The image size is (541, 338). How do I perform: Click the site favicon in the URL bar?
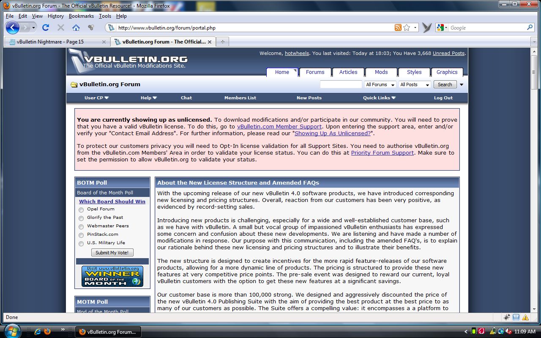pyautogui.click(x=111, y=28)
